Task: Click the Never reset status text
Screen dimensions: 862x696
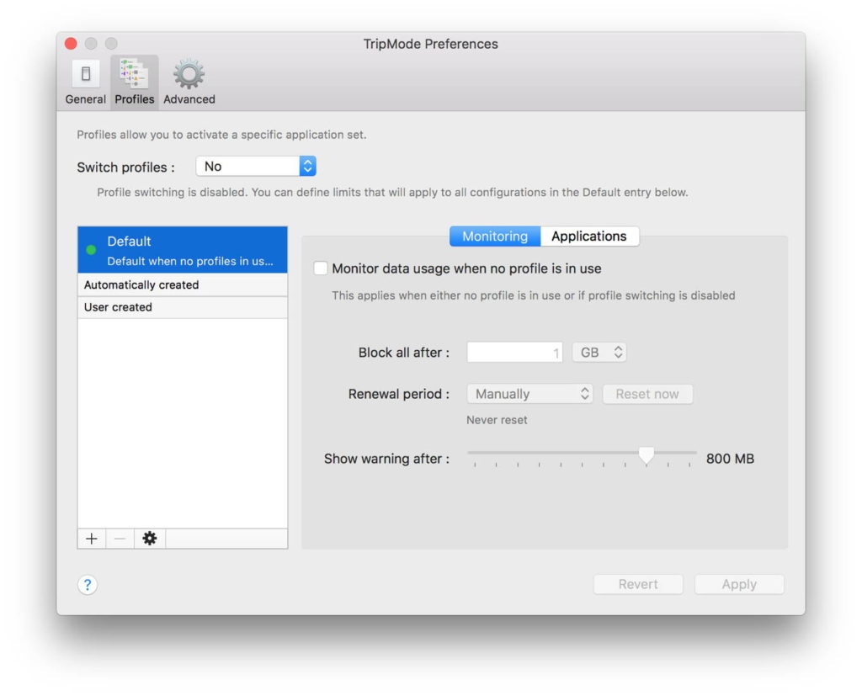Action: [x=497, y=420]
